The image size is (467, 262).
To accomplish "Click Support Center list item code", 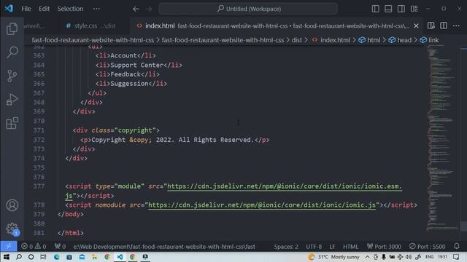I will (139, 65).
